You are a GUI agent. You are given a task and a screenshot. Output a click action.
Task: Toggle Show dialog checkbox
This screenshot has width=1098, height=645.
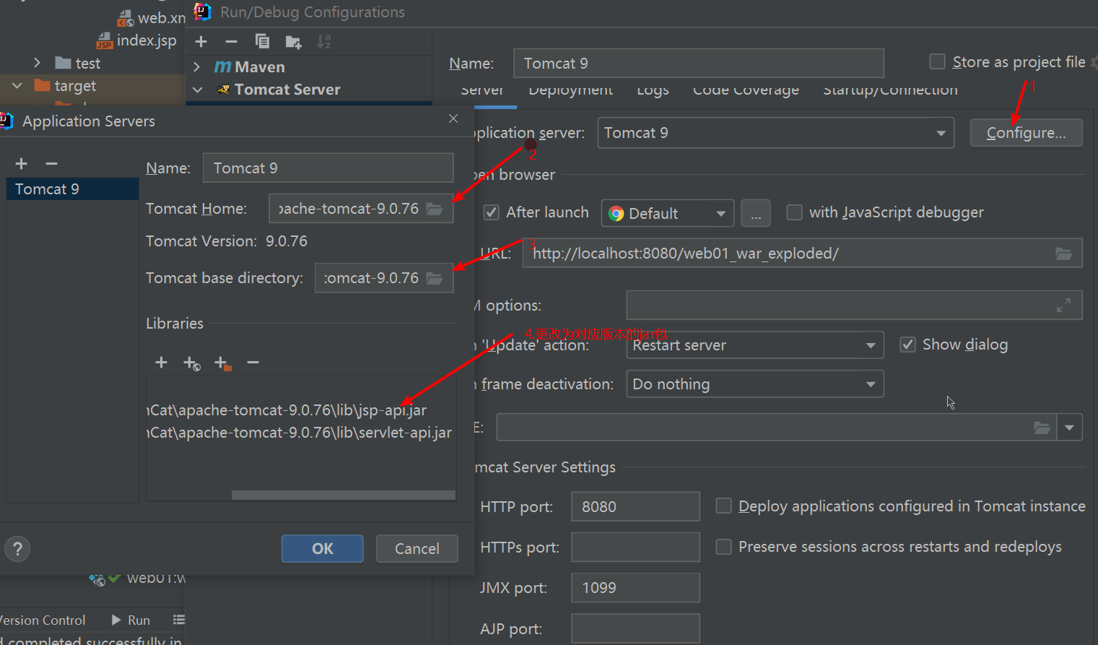[908, 345]
